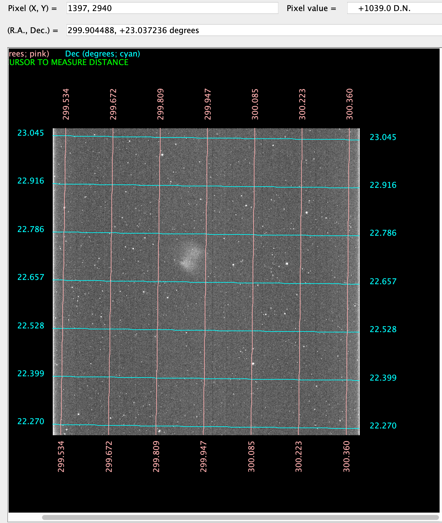Click the "Pixel (X, Y) =" label
The height and width of the screenshot is (523, 442).
[33, 8]
